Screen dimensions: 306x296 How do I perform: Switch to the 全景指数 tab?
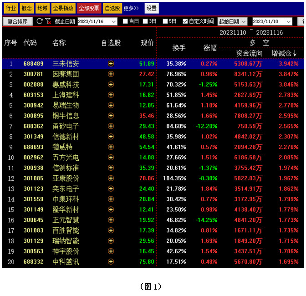[x=63, y=8]
